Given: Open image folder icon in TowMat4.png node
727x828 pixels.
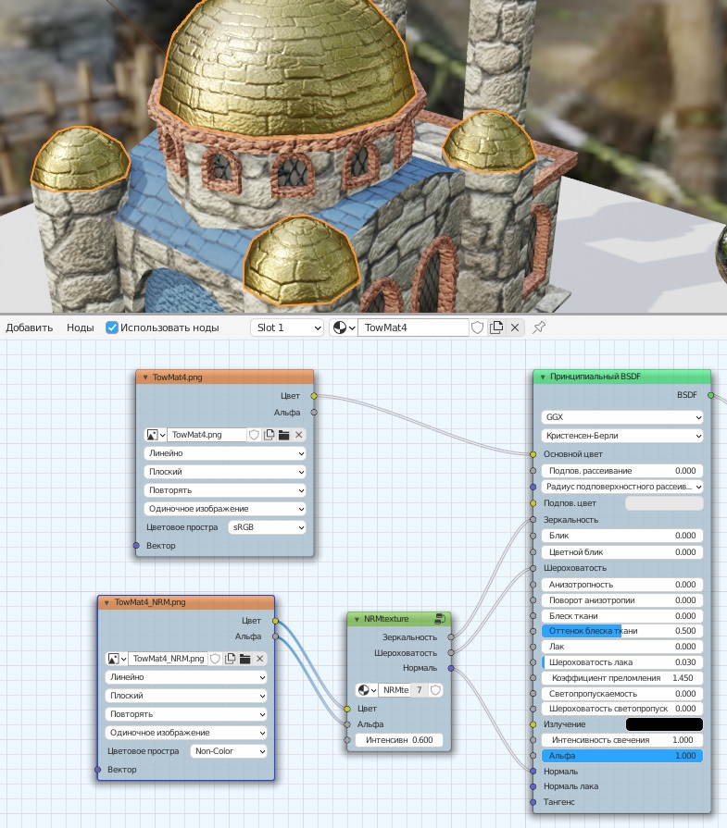Looking at the screenshot, I should click(284, 435).
